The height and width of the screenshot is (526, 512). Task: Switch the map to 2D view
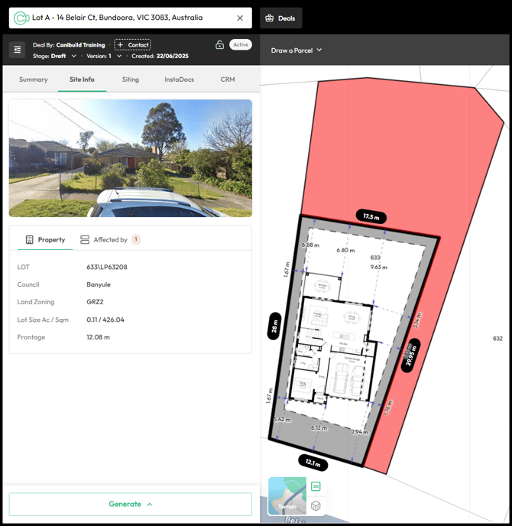316,486
